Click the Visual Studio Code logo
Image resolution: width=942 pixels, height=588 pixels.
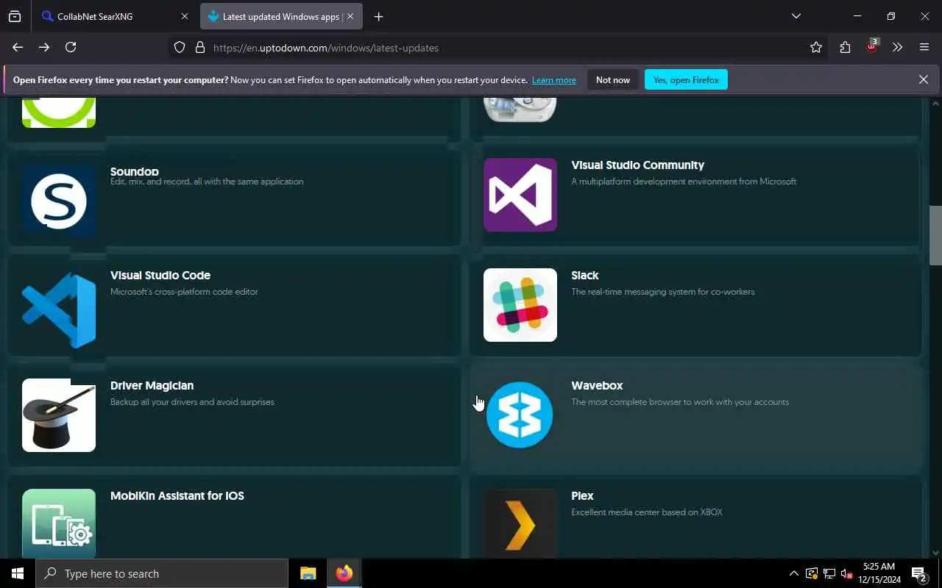(x=59, y=309)
